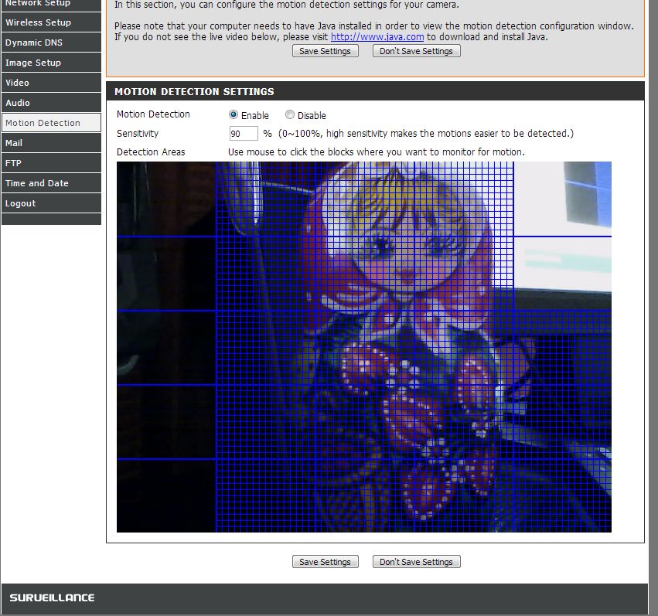Viewport: 658px width, 616px height.
Task: Click the Sensitivity label
Action: [138, 134]
